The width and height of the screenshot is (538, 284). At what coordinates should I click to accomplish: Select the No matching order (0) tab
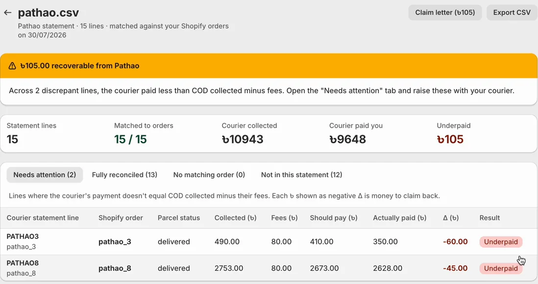tap(209, 175)
